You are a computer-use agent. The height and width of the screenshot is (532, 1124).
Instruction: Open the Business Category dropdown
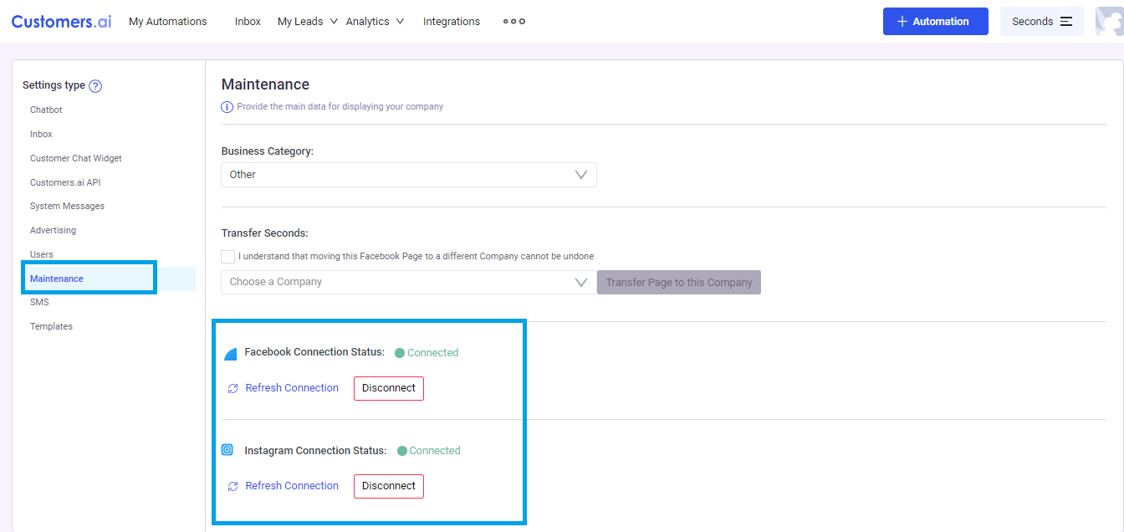pos(409,175)
